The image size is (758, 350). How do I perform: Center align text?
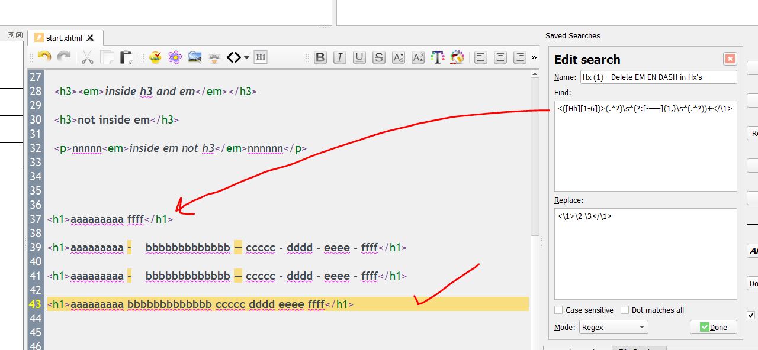tap(500, 57)
